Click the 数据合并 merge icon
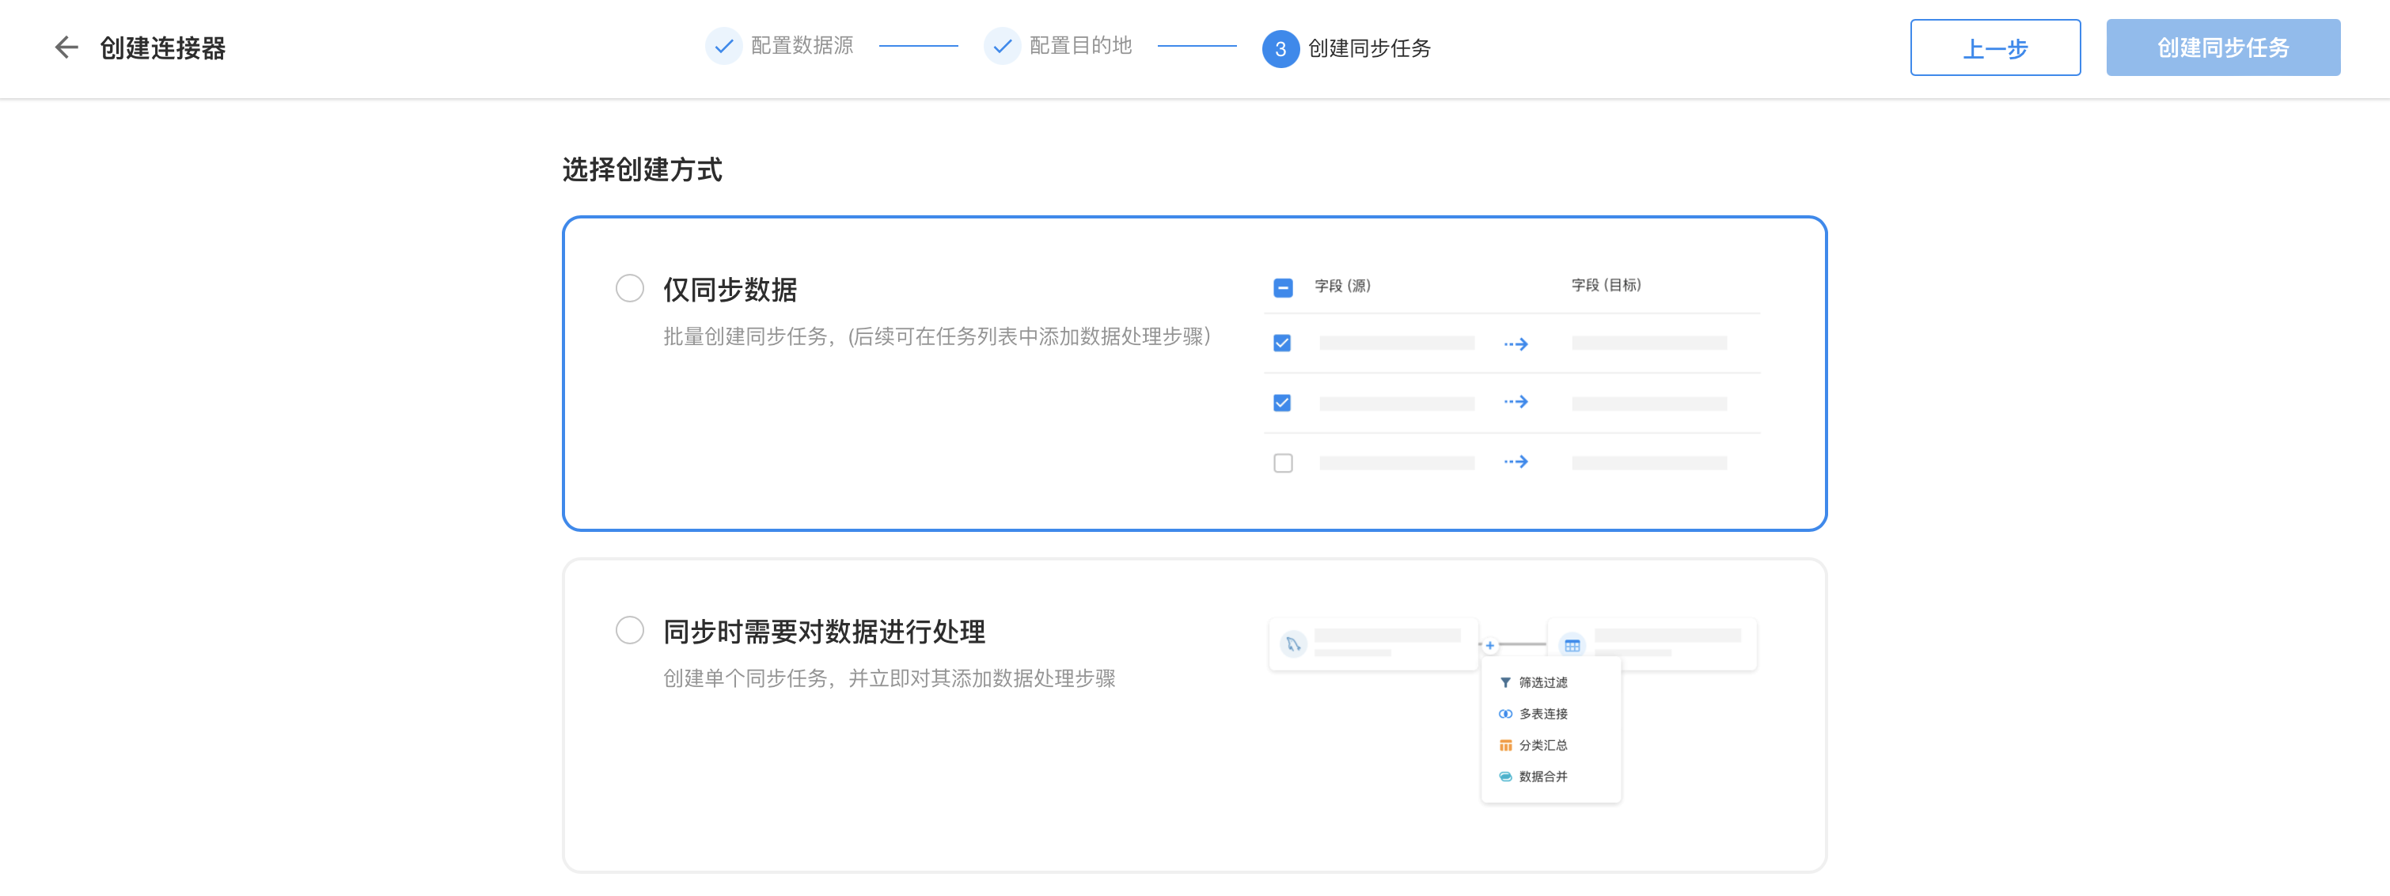 point(1505,777)
